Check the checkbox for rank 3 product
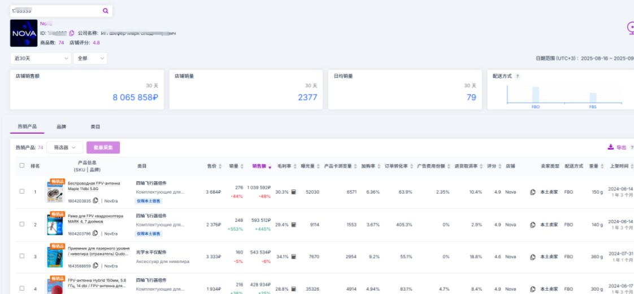The height and width of the screenshot is (294, 634). point(22,256)
